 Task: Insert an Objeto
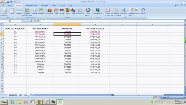click(137, 11)
